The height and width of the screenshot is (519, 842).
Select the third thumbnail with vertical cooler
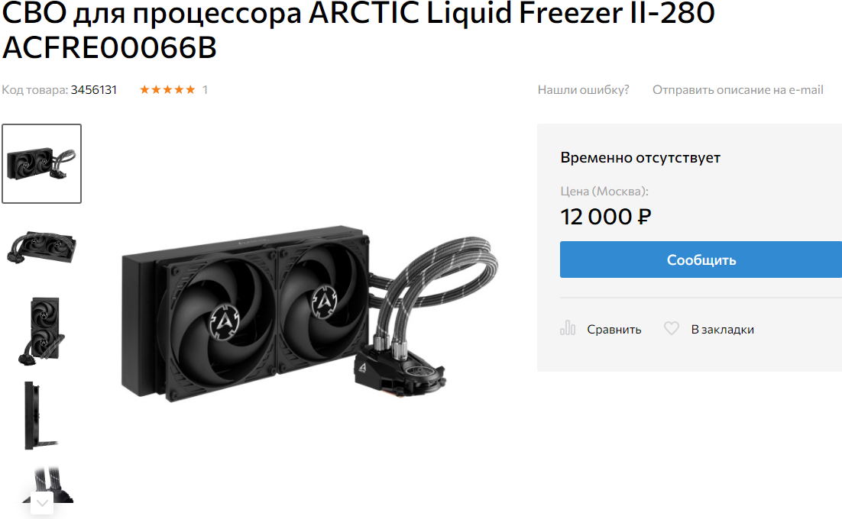coord(42,330)
